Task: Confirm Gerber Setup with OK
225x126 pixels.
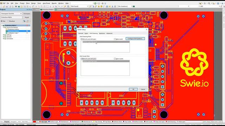Action: pyautogui.click(x=133, y=89)
